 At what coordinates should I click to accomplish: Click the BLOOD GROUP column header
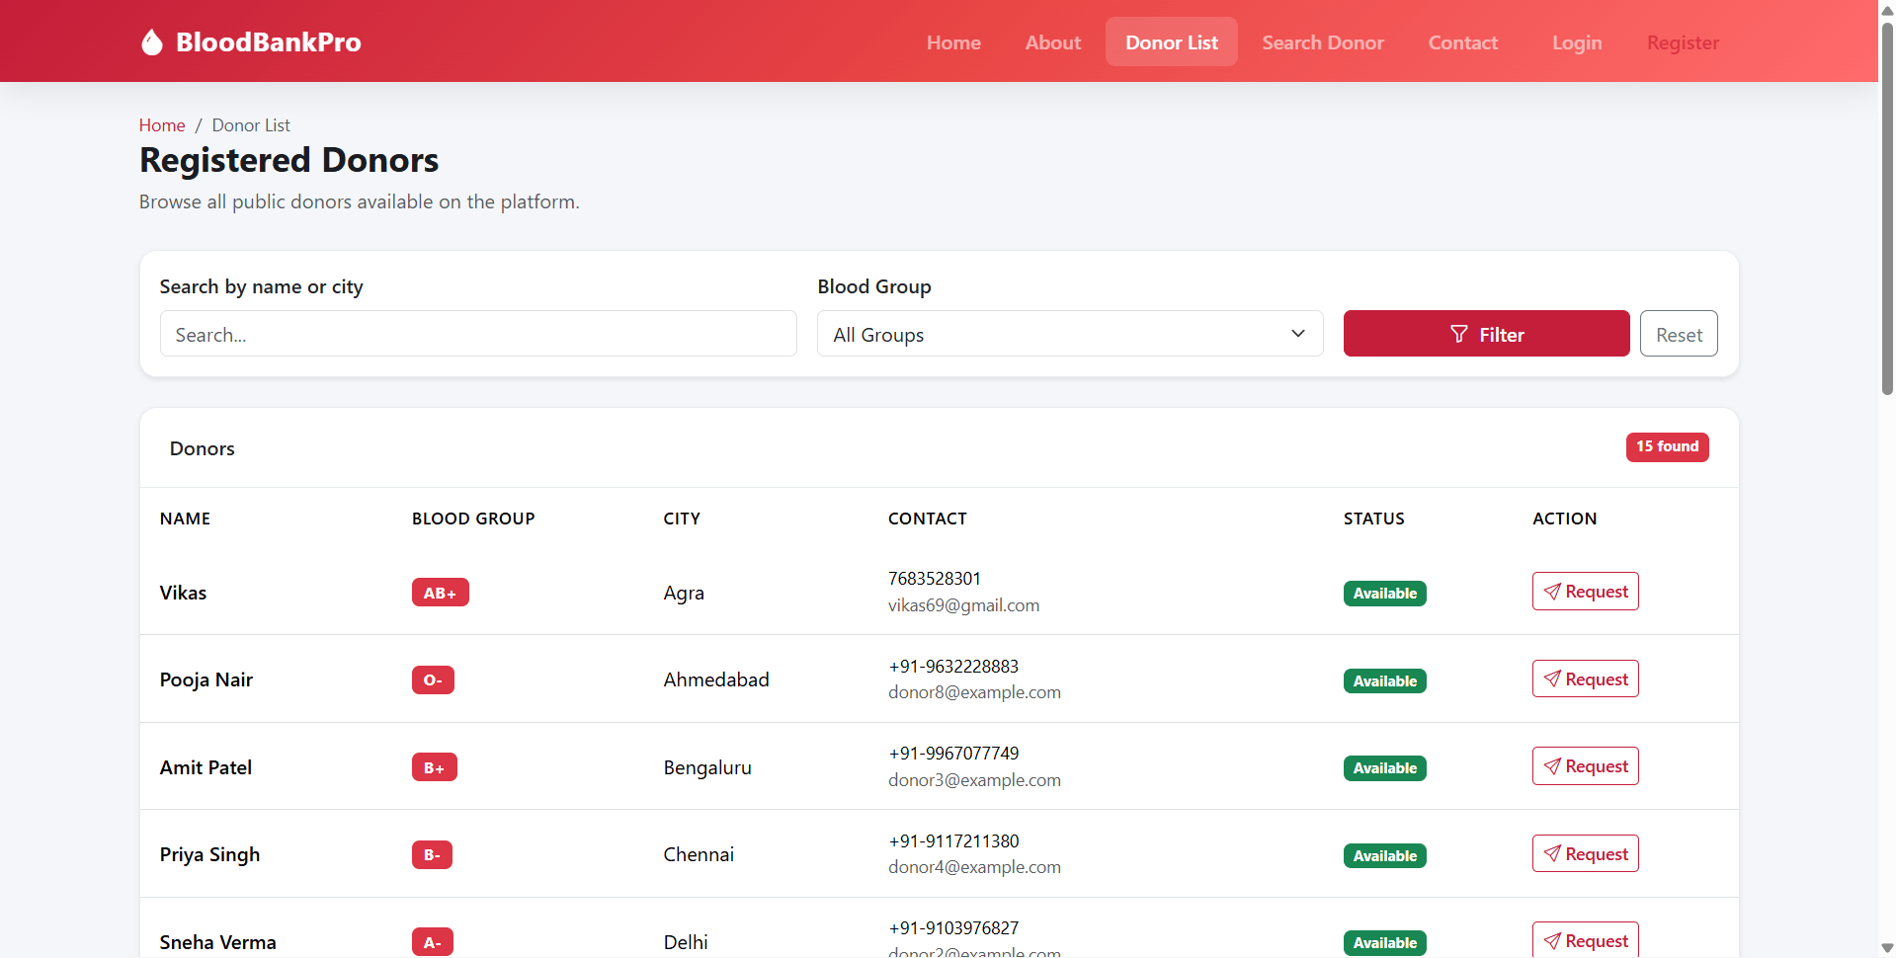click(473, 519)
